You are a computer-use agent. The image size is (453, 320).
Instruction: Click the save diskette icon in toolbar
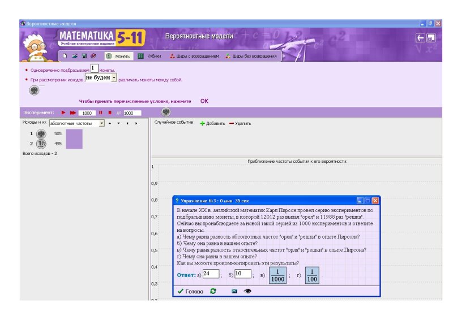(84, 56)
